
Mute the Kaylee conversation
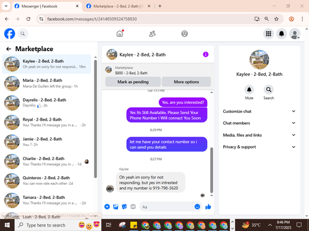pos(249,90)
